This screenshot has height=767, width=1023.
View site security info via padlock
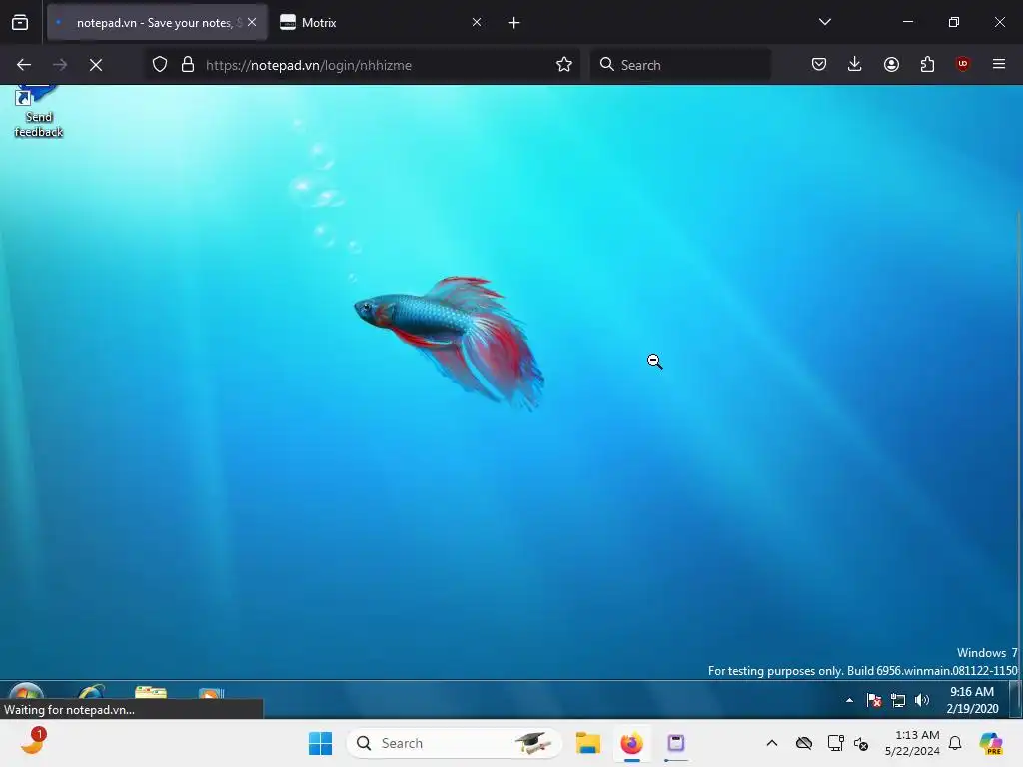(188, 65)
